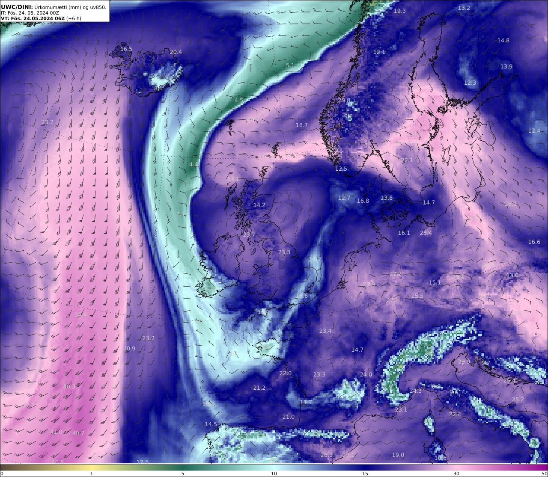Screen dimensions: 548x477
Task: Click the 20.4 value near northeast Iceland
Action: coord(176,52)
